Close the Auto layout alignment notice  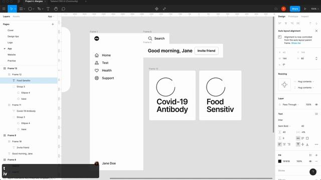pos(316,31)
